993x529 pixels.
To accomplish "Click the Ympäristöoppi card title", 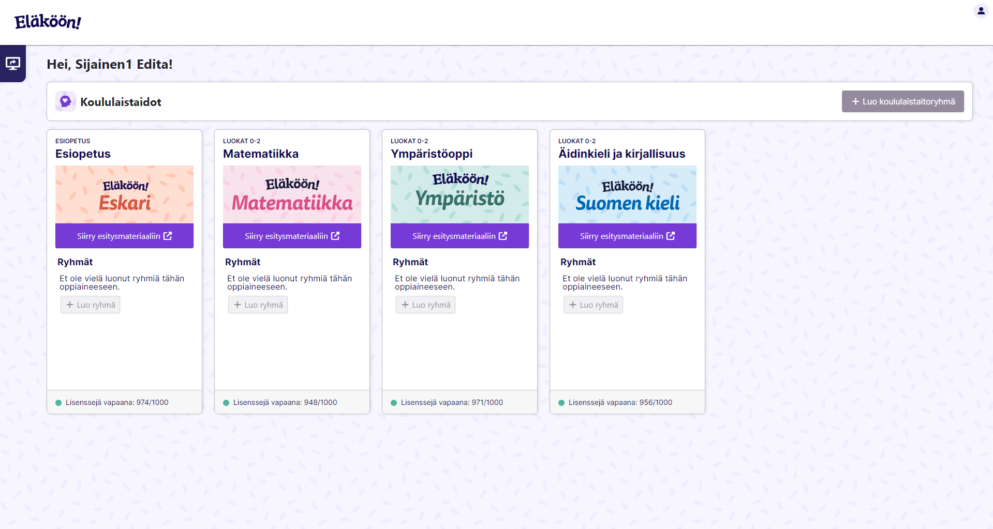I will pyautogui.click(x=432, y=154).
